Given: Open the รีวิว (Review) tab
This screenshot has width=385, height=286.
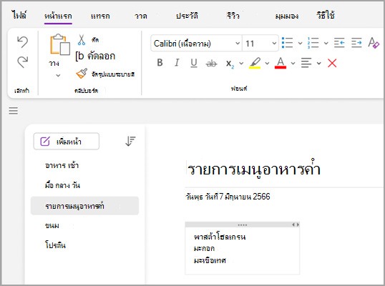Looking at the screenshot, I should tap(233, 16).
